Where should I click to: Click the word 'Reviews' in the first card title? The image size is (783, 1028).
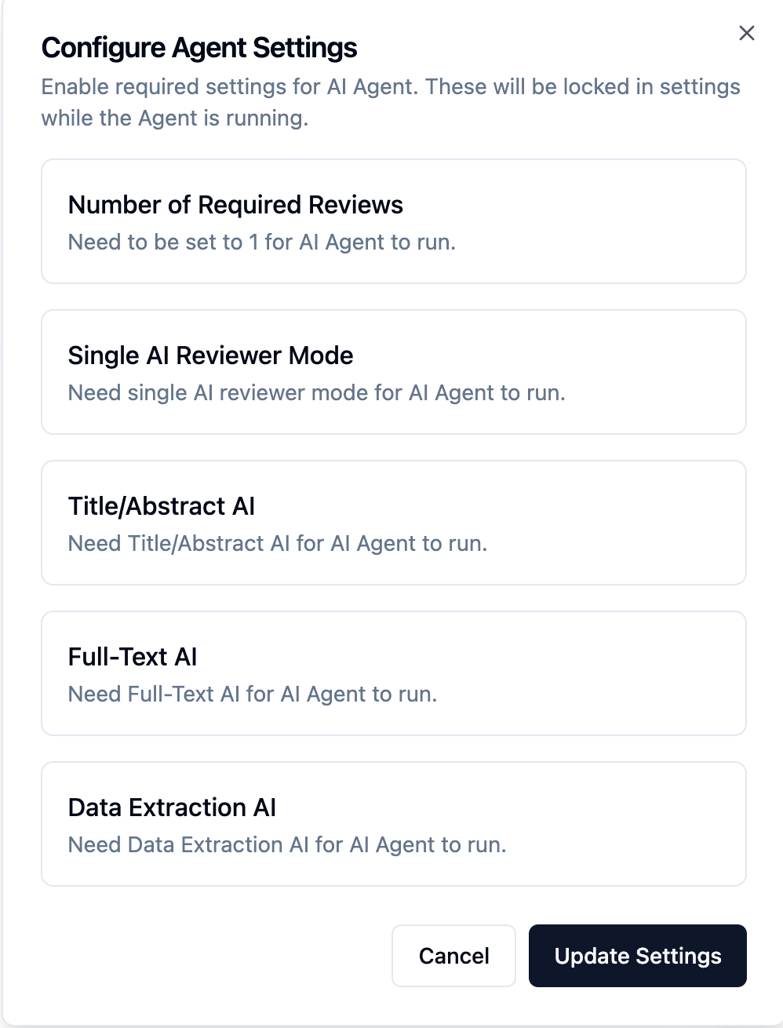click(355, 205)
